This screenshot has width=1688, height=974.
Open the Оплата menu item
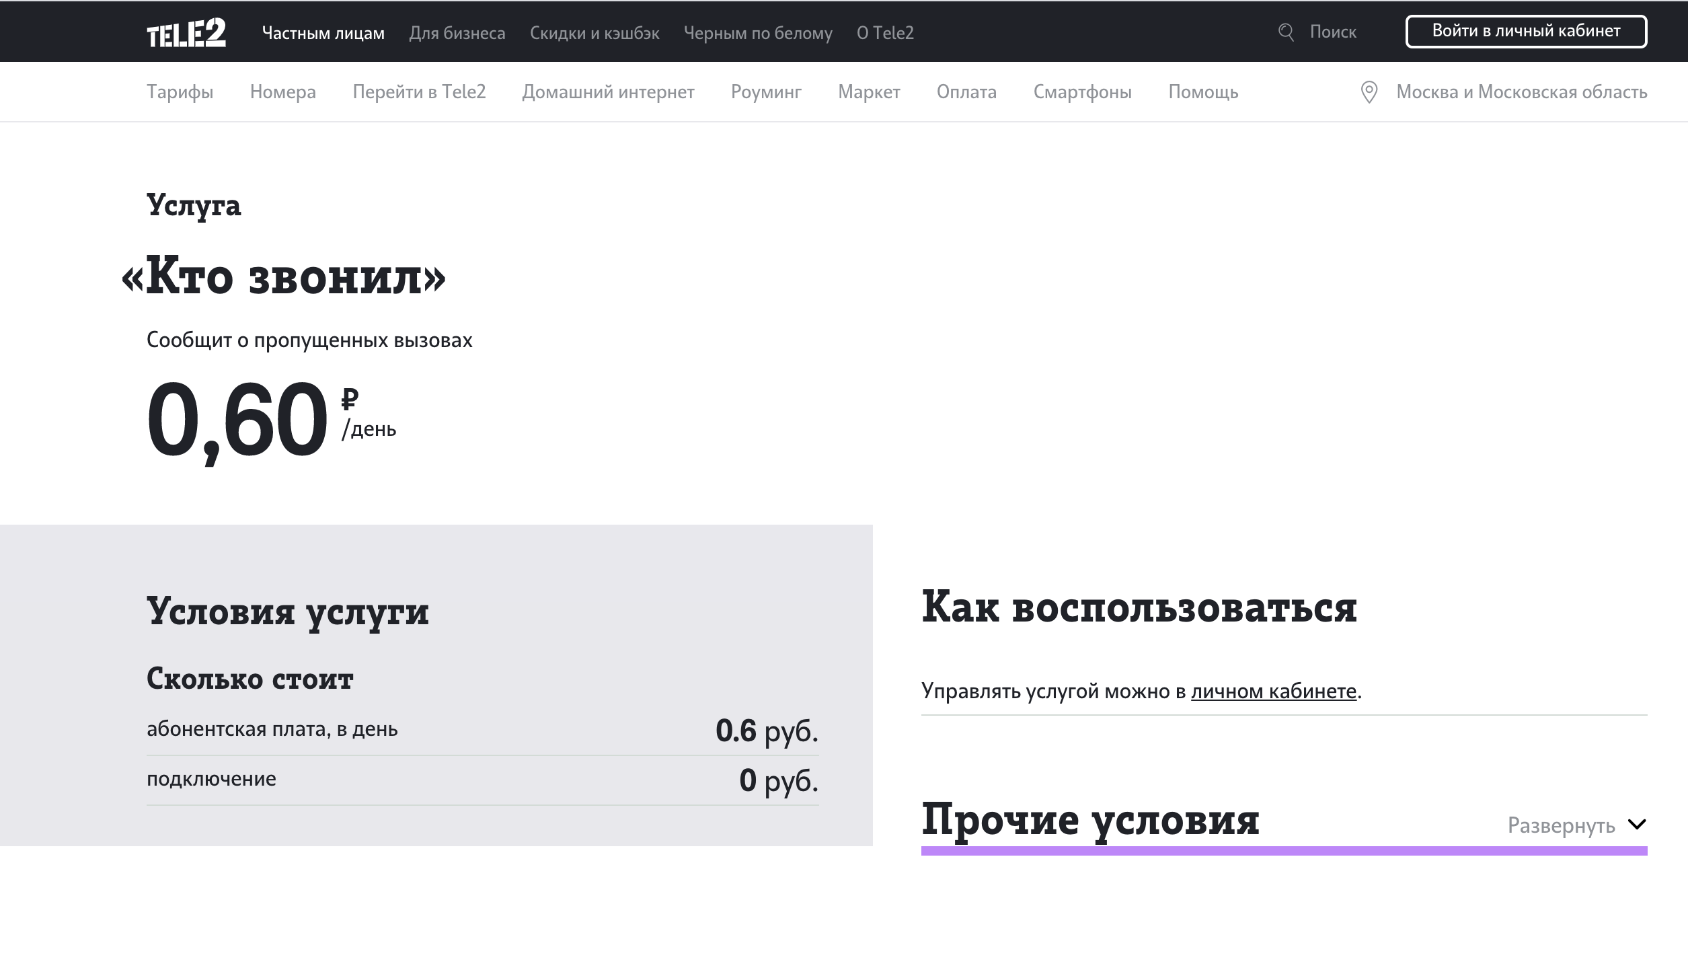click(966, 91)
